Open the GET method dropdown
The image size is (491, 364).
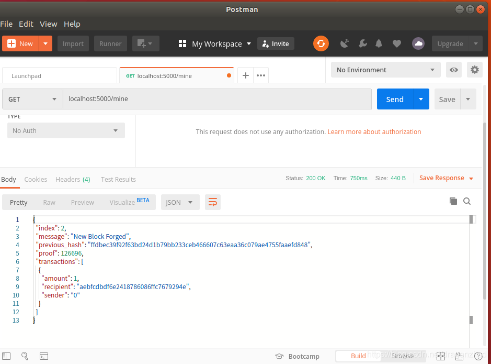coord(32,99)
